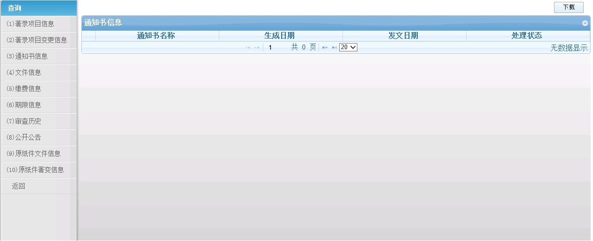
Task: Open (3)通知书信息 section
Action: pos(27,56)
